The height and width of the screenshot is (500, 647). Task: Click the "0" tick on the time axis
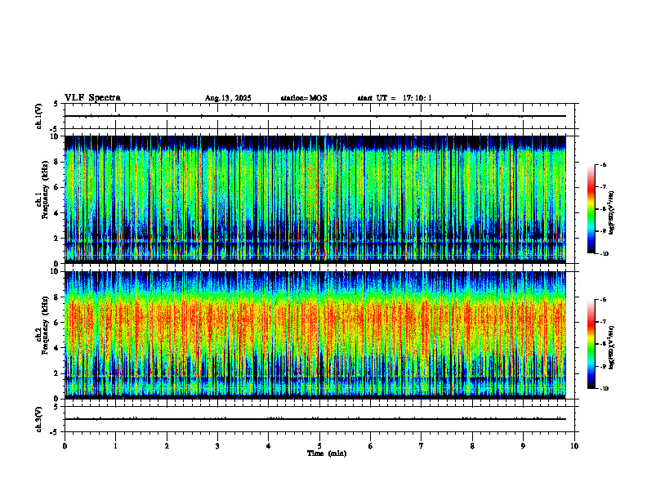[65, 446]
